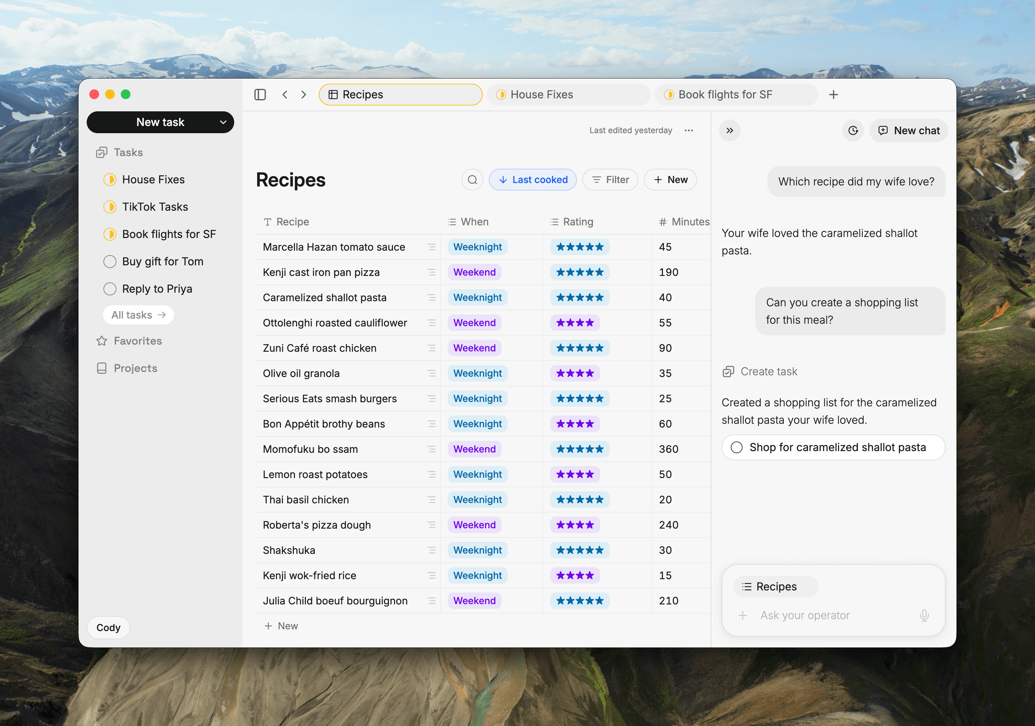Screen dimensions: 1035x726
Task: Open the three-dot more options menu
Action: tap(689, 130)
